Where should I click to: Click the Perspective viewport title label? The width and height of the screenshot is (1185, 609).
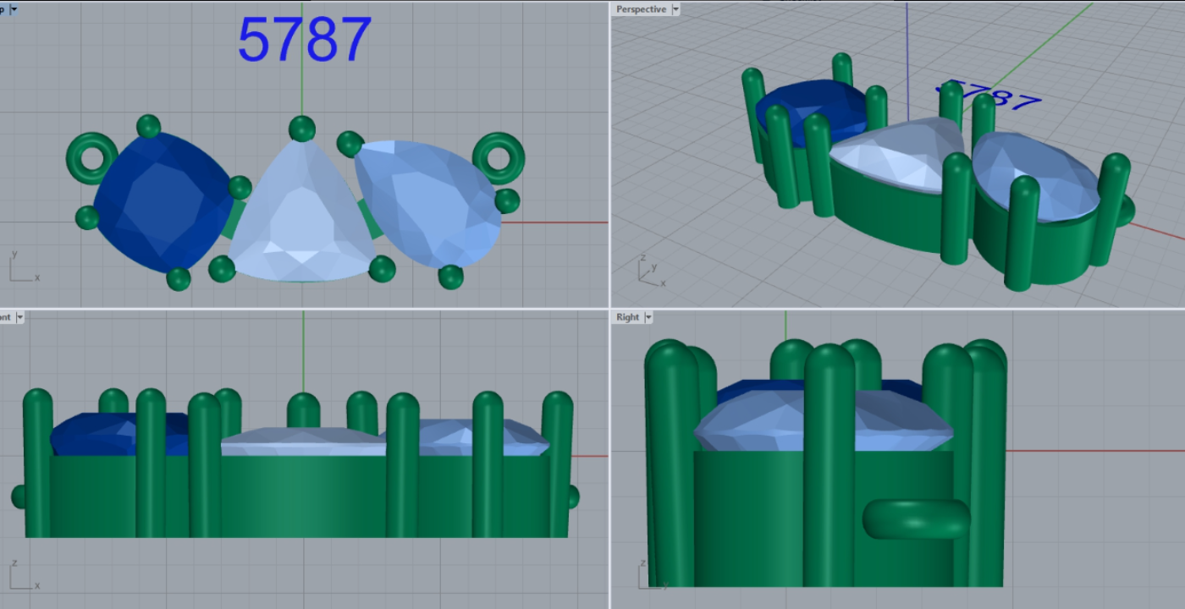(641, 9)
